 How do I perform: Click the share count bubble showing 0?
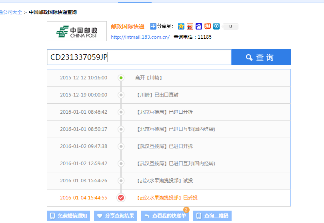coord(230,26)
